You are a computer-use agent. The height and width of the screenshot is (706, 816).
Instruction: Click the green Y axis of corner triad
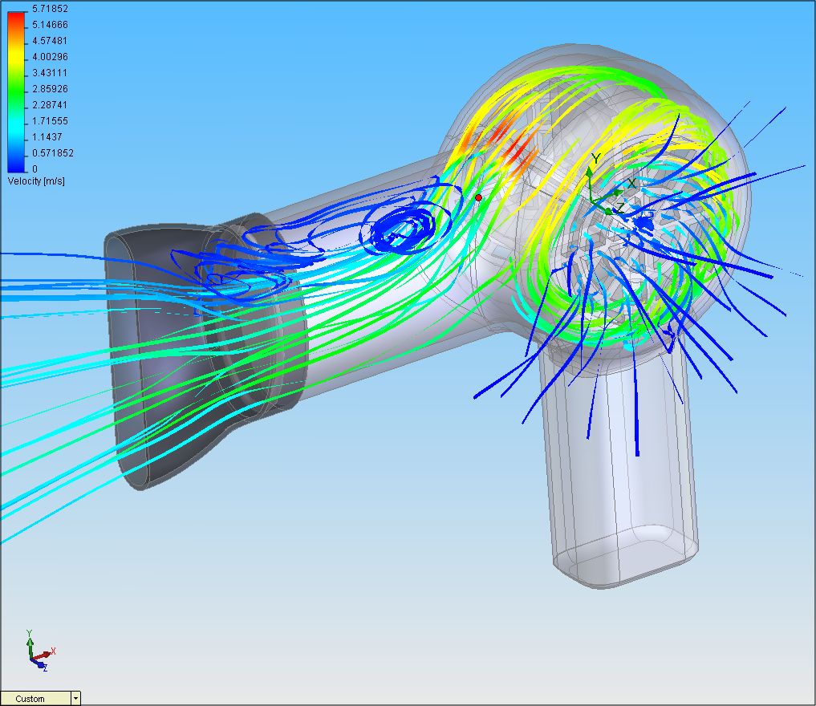(30, 639)
